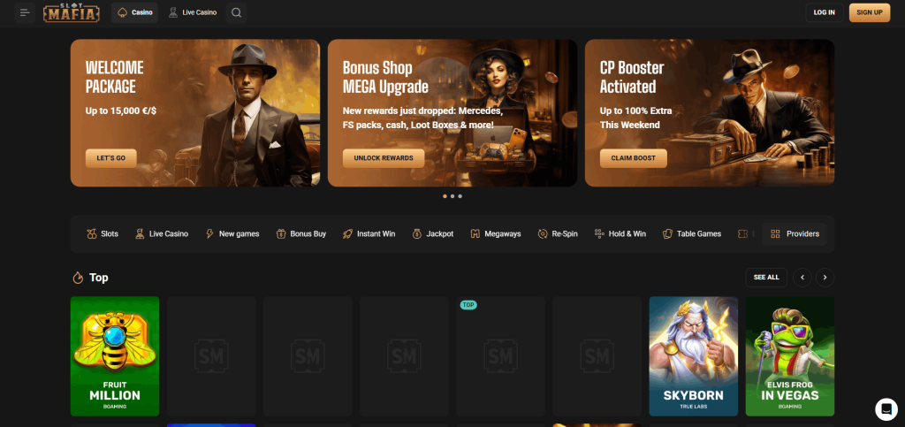
Task: Open the Jackpot category
Action: tap(433, 234)
